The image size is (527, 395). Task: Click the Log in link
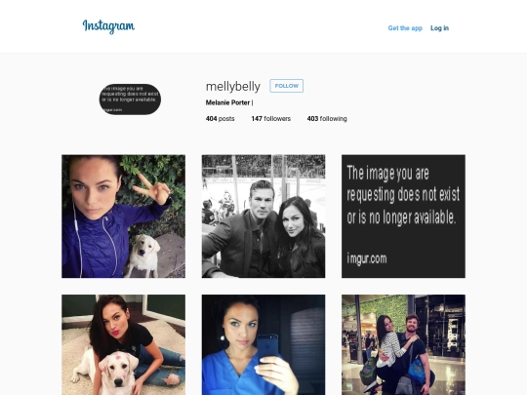(x=439, y=28)
